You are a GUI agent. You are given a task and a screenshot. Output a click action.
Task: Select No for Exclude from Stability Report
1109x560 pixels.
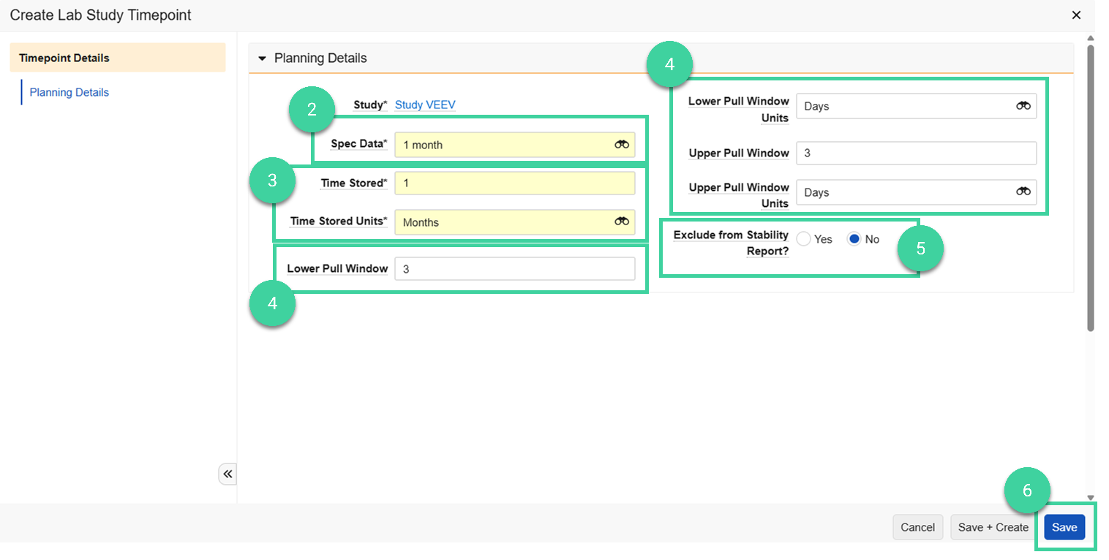click(x=853, y=238)
